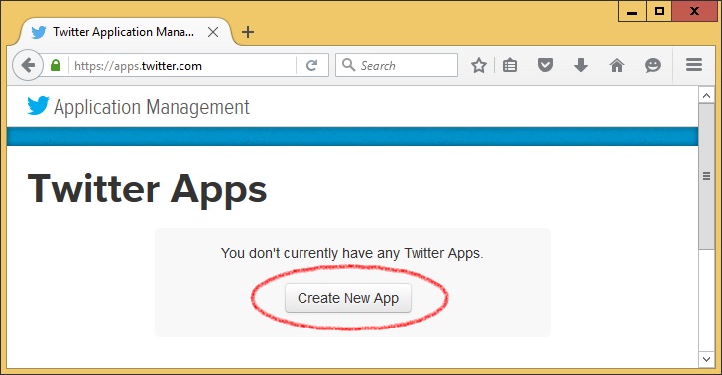Click text 'You don't currently have any Twitter Apps.'
The image size is (722, 375).
point(352,253)
